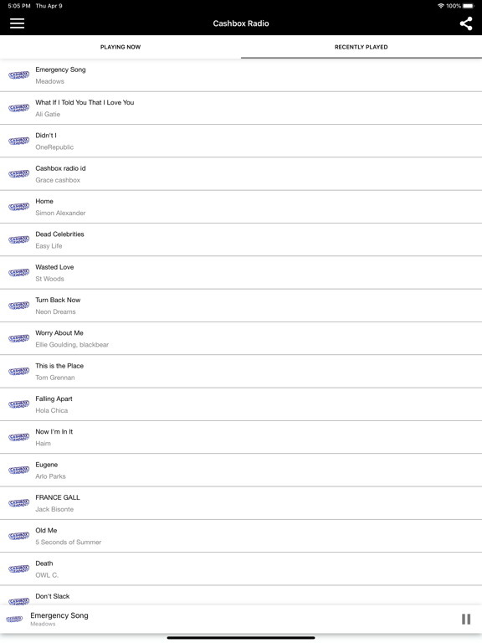Pause the current song playback
482x643 pixels.
[x=466, y=619]
